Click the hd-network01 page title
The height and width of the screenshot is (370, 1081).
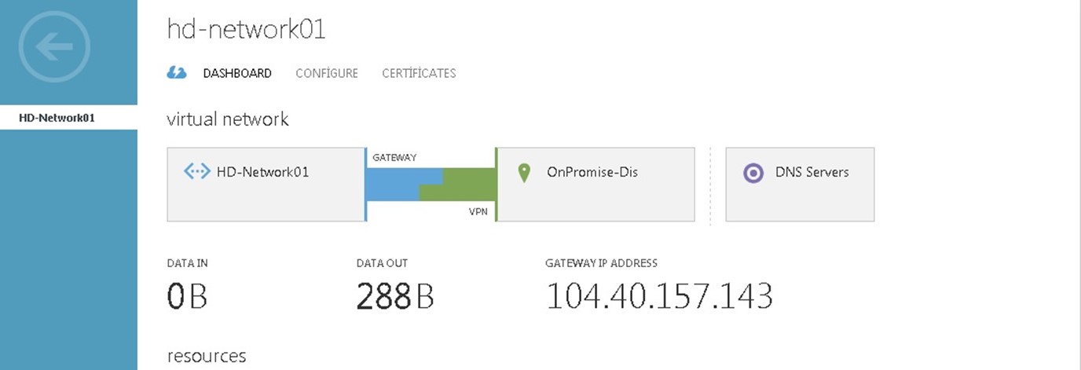246,29
